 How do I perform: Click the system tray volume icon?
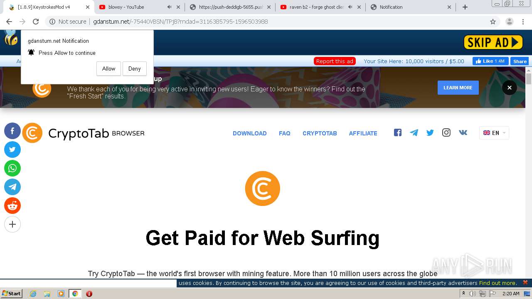[473, 294]
